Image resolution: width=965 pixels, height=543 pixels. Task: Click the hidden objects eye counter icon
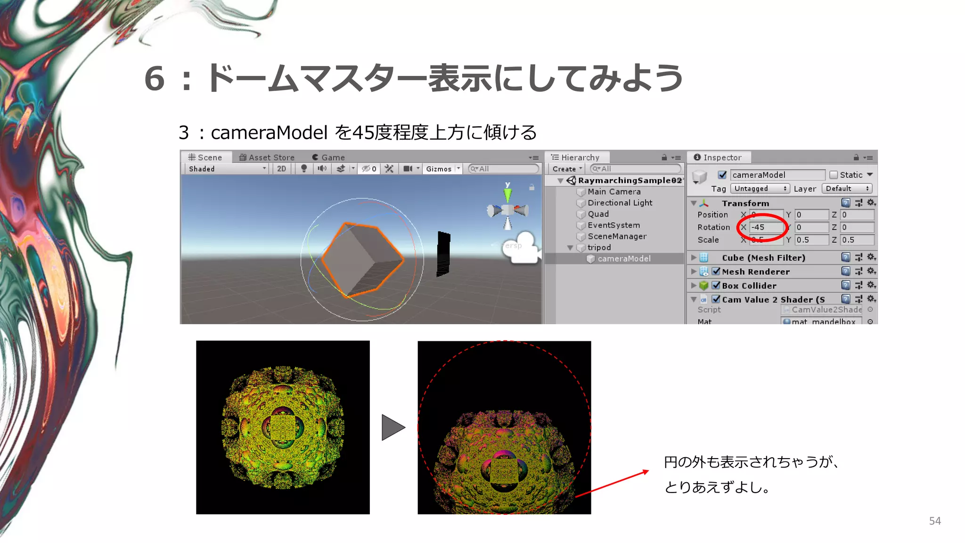pyautogui.click(x=369, y=169)
